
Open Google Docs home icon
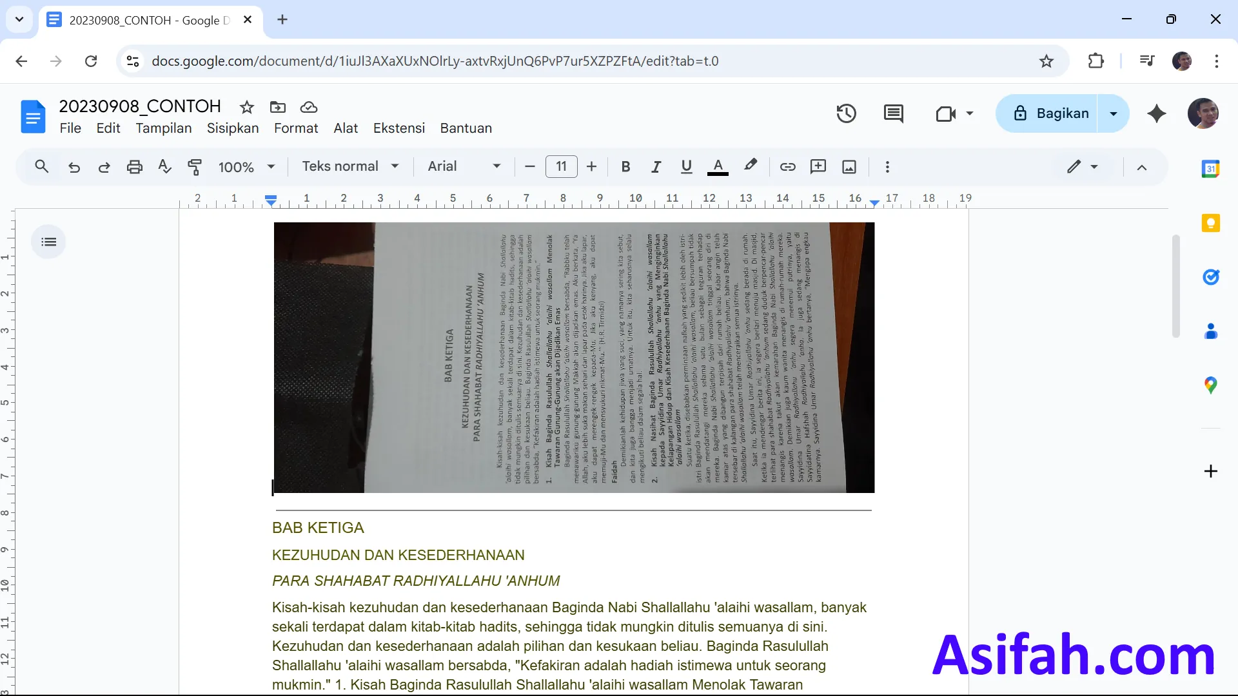(x=33, y=117)
